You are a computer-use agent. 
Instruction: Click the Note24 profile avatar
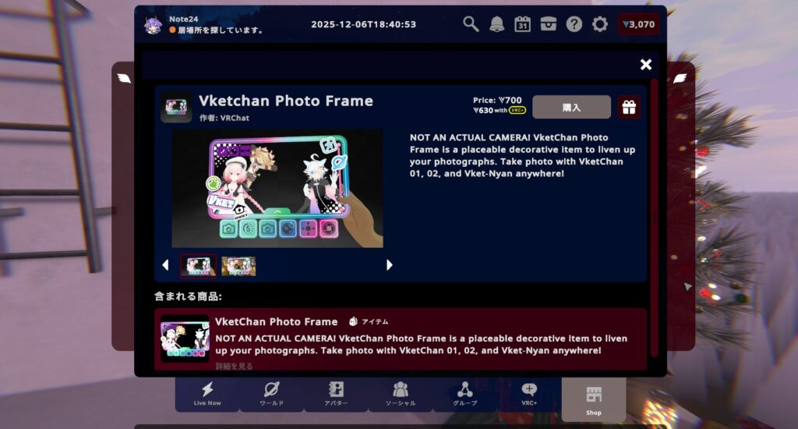153,24
